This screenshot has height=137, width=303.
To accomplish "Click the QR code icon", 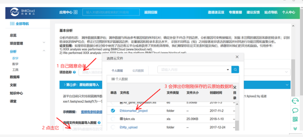I will (295, 119).
